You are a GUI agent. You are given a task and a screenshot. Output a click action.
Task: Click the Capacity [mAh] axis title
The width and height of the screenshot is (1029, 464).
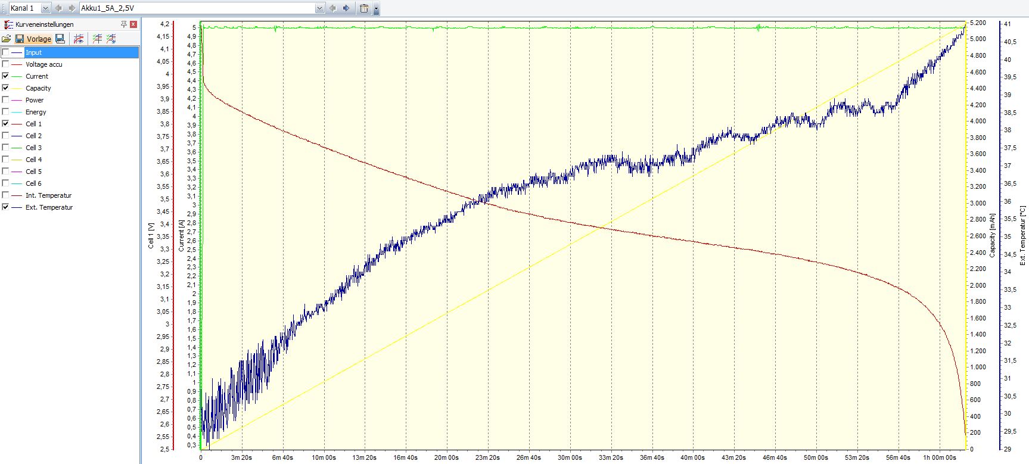click(992, 235)
